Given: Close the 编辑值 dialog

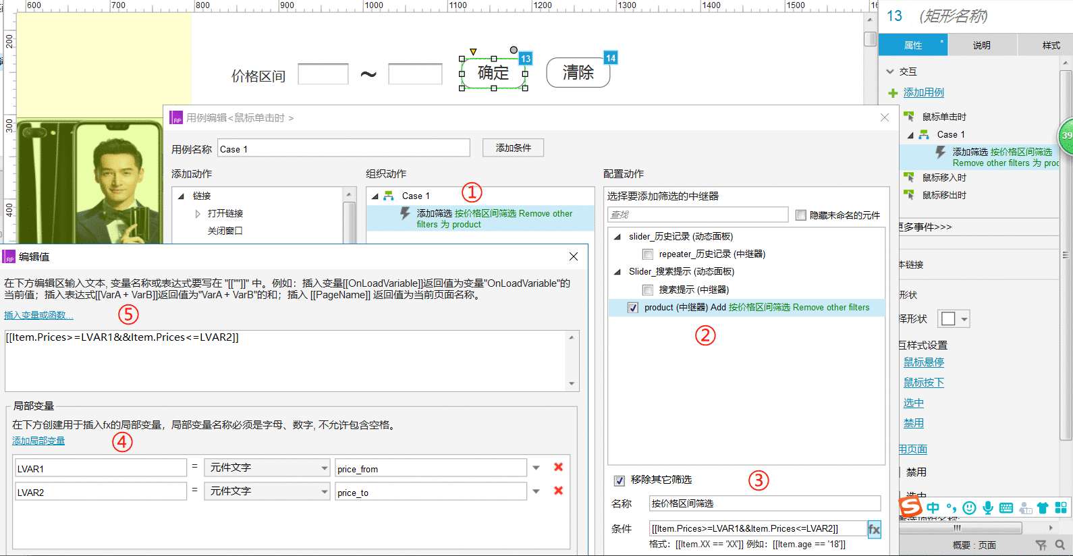Looking at the screenshot, I should tap(574, 256).
